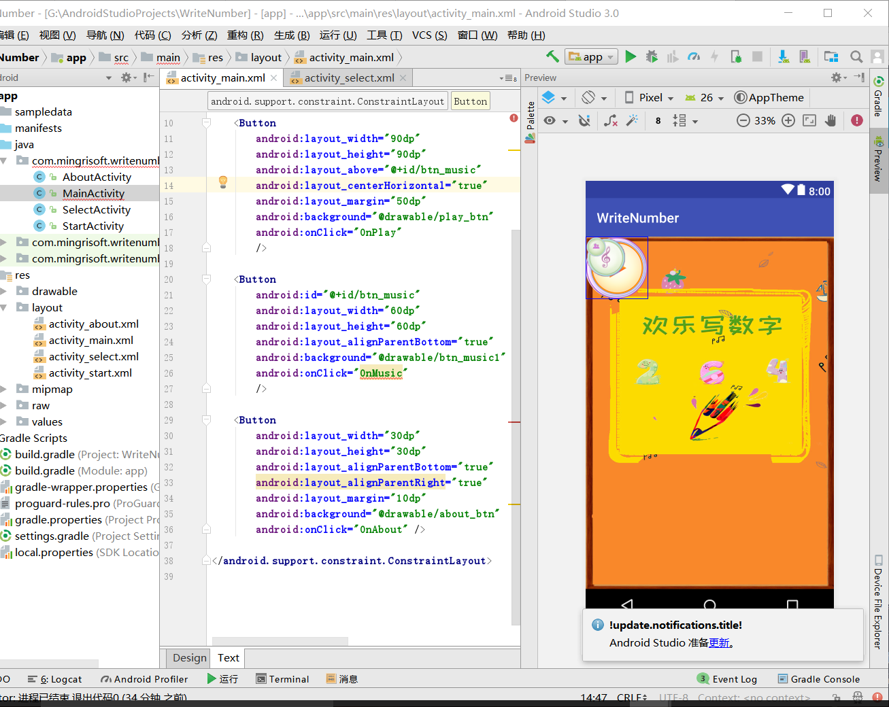The height and width of the screenshot is (707, 889).
Task: Click the Attach debugger to Android process icon
Action: pos(736,56)
